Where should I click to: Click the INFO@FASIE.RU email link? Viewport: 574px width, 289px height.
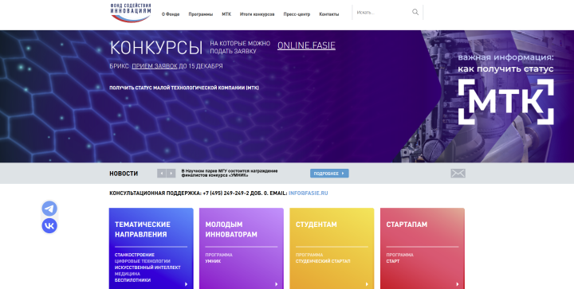[309, 193]
